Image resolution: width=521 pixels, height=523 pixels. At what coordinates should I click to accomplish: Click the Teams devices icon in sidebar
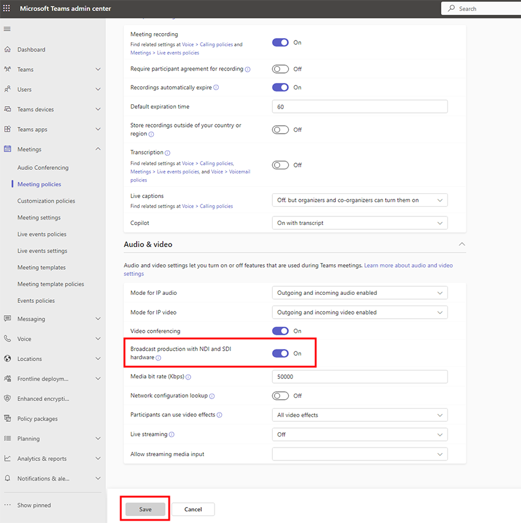coord(7,109)
